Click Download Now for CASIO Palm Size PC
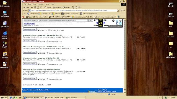 30,41
